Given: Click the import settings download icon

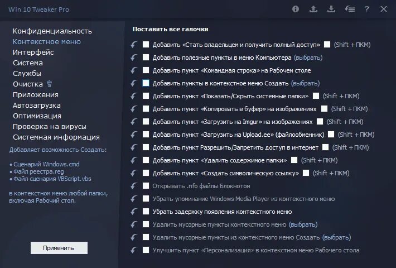Looking at the screenshot, I should (x=331, y=9).
